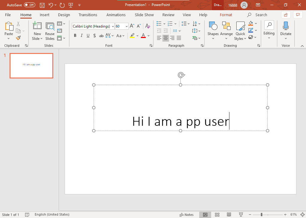
Task: Open the Animations tab
Action: point(116,15)
